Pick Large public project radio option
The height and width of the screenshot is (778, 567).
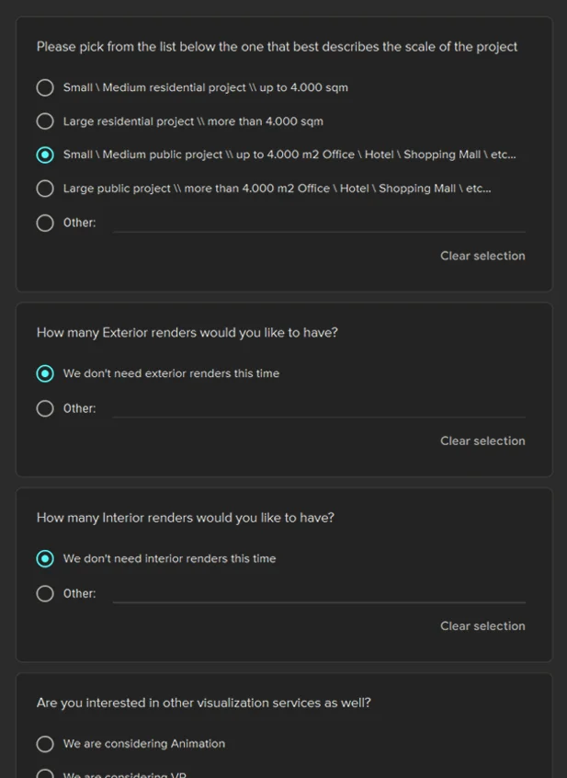(x=45, y=189)
